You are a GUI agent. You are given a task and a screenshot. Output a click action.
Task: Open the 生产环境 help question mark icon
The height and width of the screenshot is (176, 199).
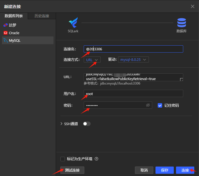click(96, 159)
